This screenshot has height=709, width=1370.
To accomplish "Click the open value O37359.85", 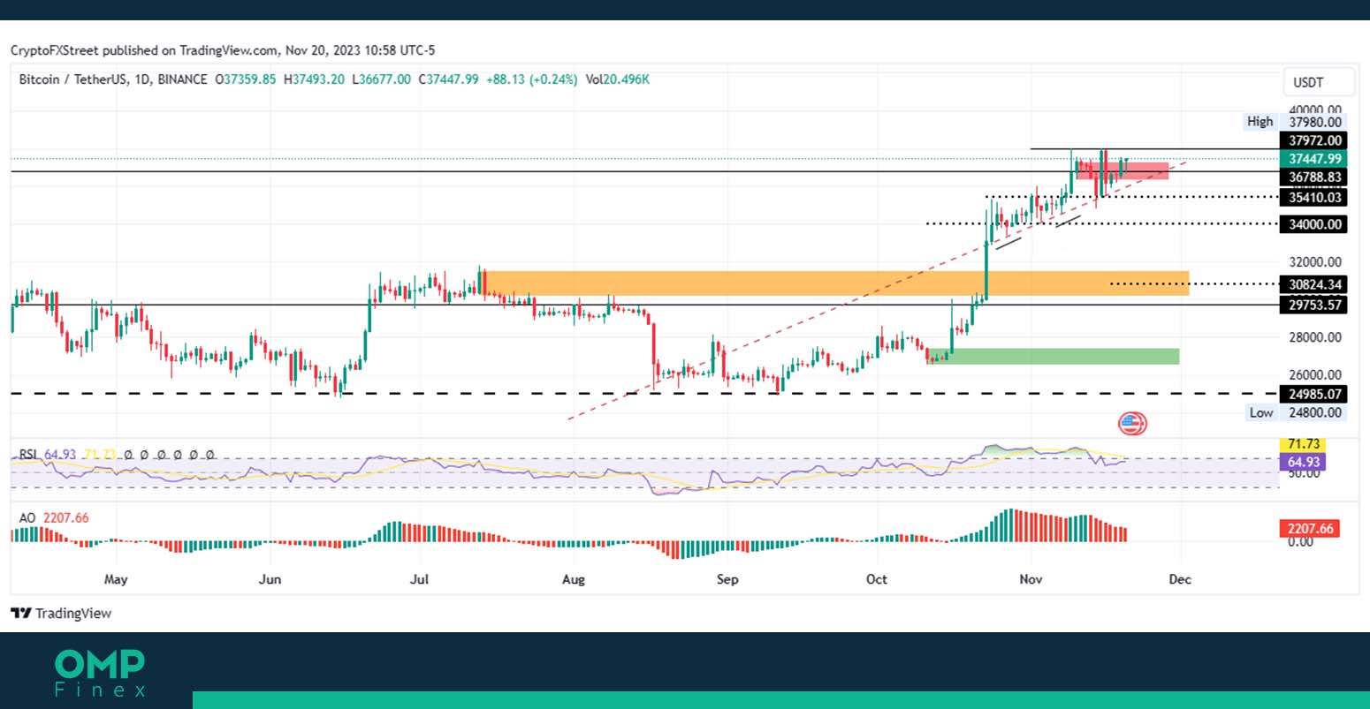I will (x=245, y=79).
